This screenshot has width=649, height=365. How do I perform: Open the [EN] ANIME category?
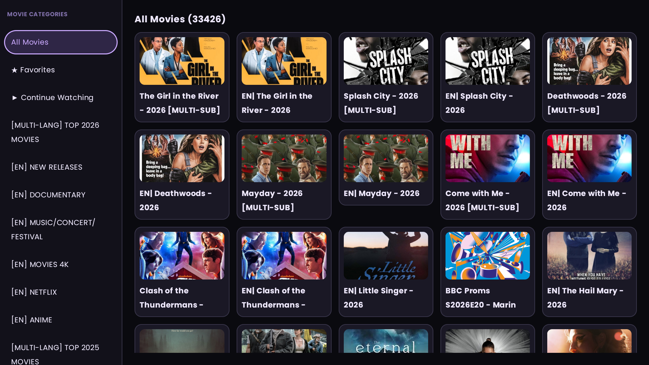(61, 320)
